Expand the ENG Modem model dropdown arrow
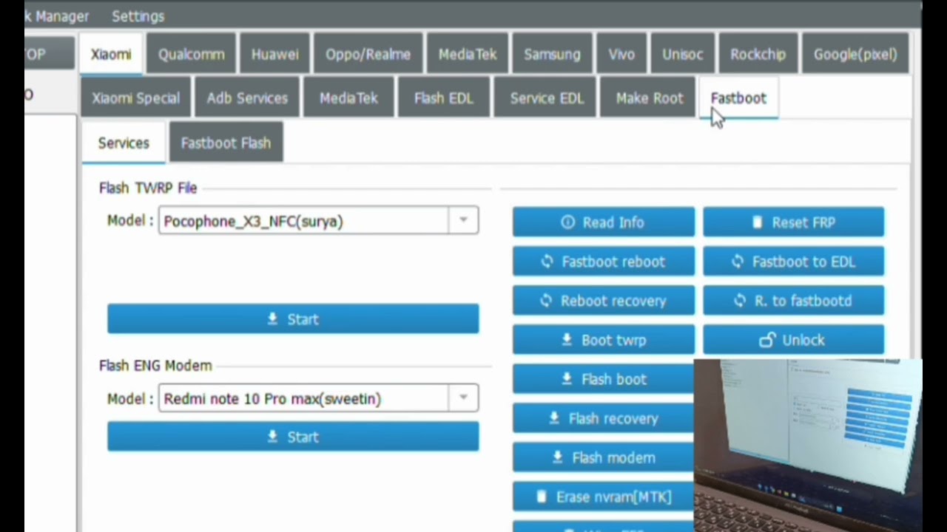The height and width of the screenshot is (532, 947). (x=463, y=398)
